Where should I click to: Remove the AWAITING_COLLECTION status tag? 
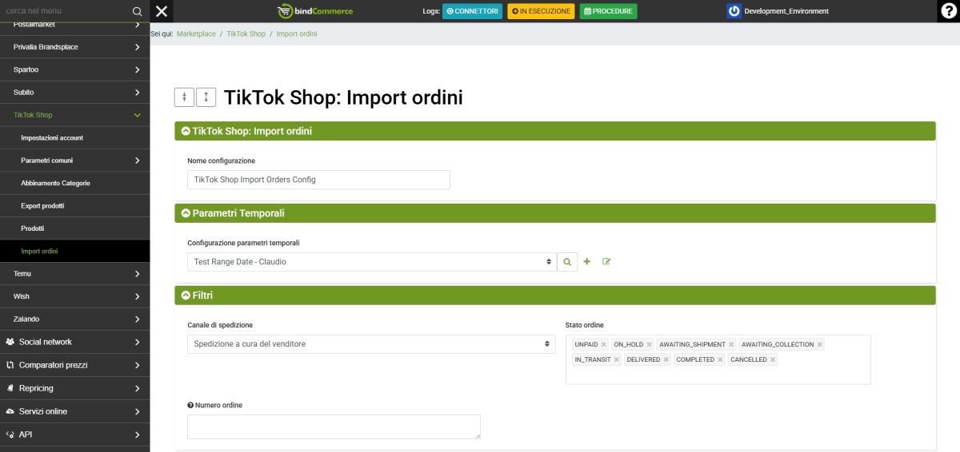click(820, 345)
